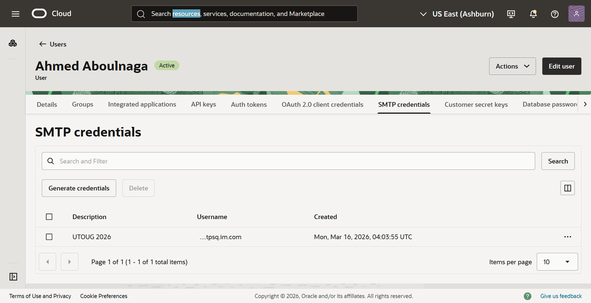
Task: Open row actions menu for UTOUG 2026
Action: point(567,237)
